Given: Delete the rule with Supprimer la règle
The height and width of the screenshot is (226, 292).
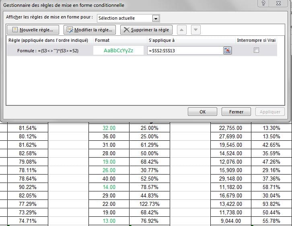Looking at the screenshot, I should (146, 30).
